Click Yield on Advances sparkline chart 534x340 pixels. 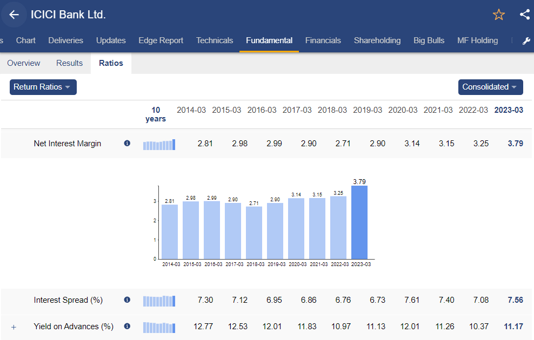pos(159,328)
